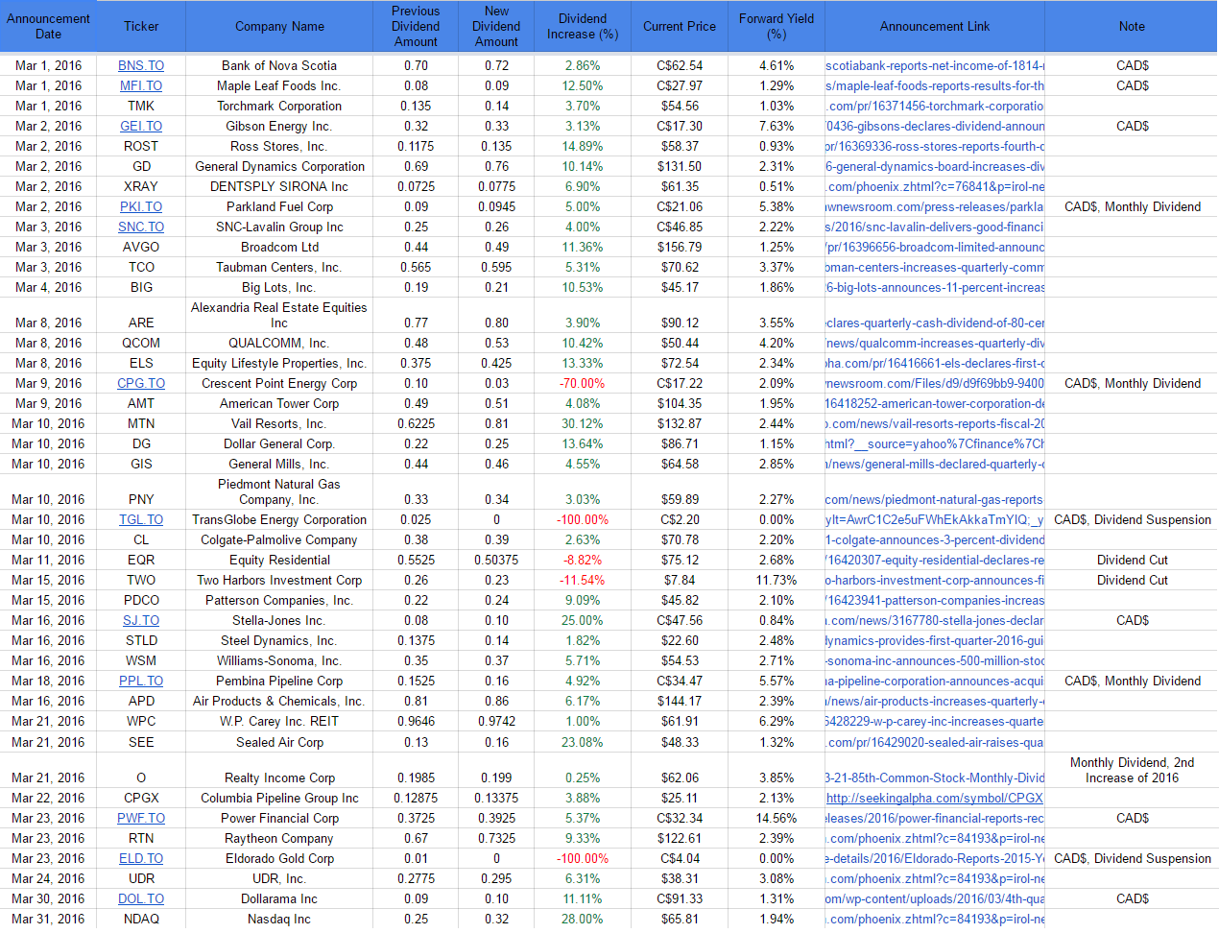
Task: Open the GEI.TO ticker link
Action: coord(141,126)
